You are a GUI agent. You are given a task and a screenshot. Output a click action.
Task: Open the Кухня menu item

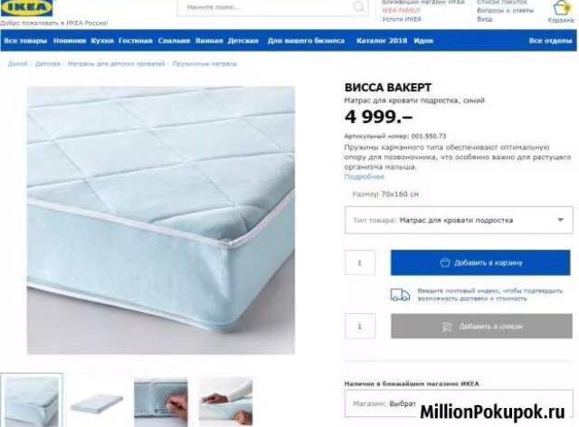(102, 41)
